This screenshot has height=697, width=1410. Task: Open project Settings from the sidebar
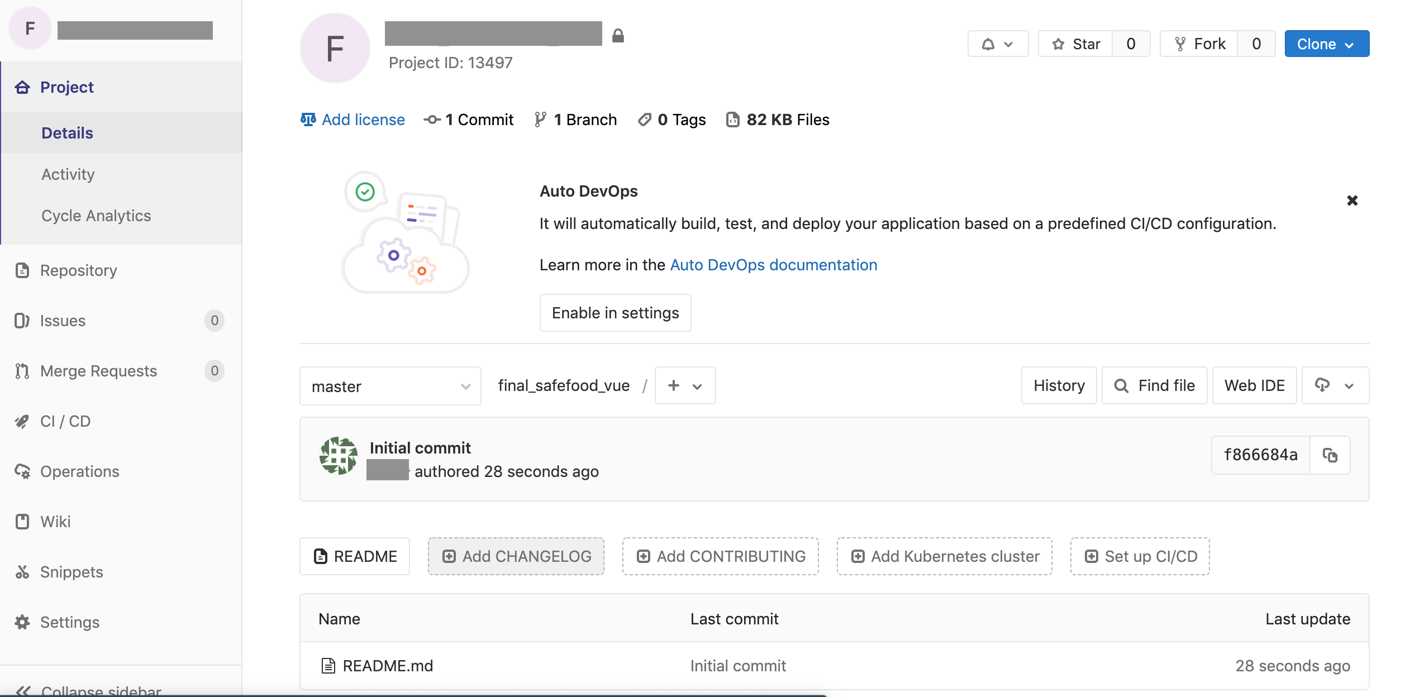click(x=69, y=622)
